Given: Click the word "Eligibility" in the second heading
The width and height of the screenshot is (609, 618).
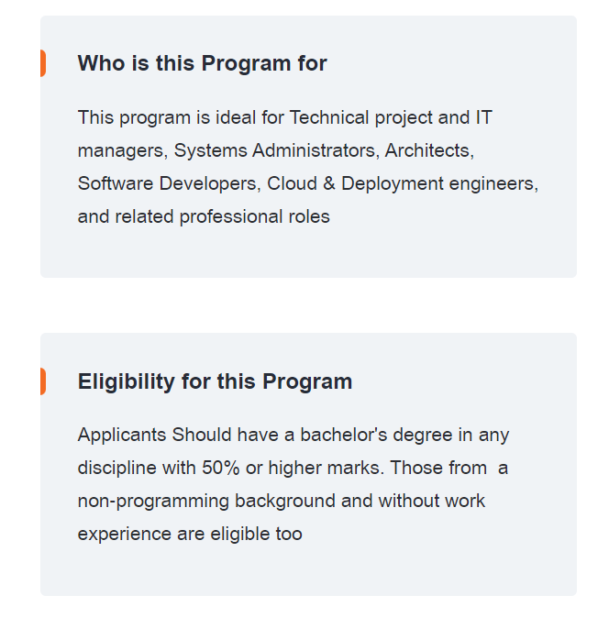Looking at the screenshot, I should pos(127,381).
